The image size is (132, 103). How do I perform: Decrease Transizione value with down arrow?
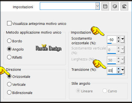(118, 72)
